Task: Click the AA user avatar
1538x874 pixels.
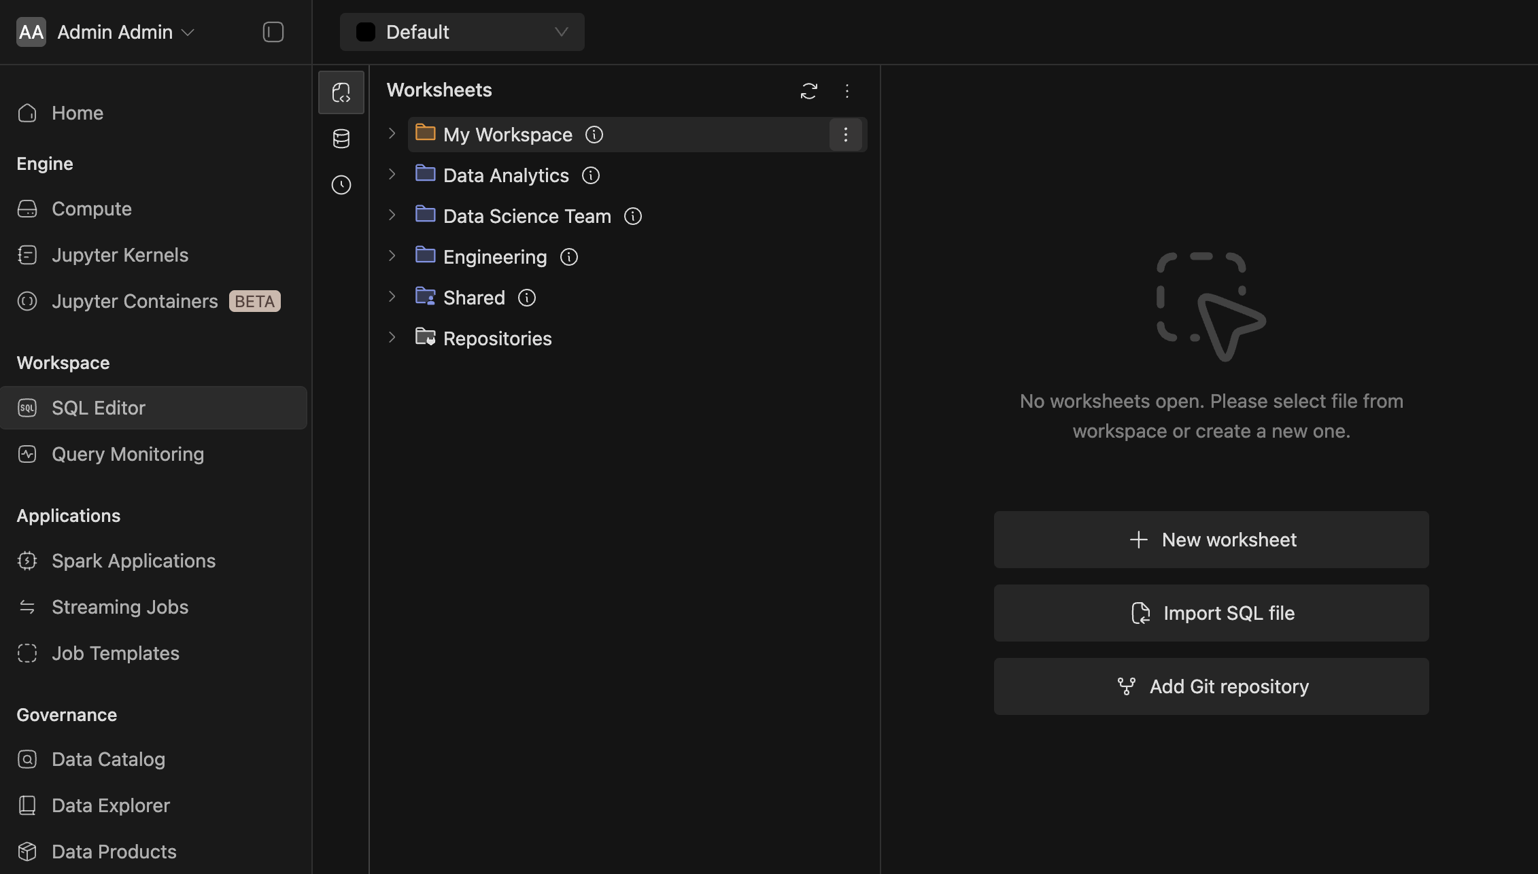Action: [x=31, y=32]
